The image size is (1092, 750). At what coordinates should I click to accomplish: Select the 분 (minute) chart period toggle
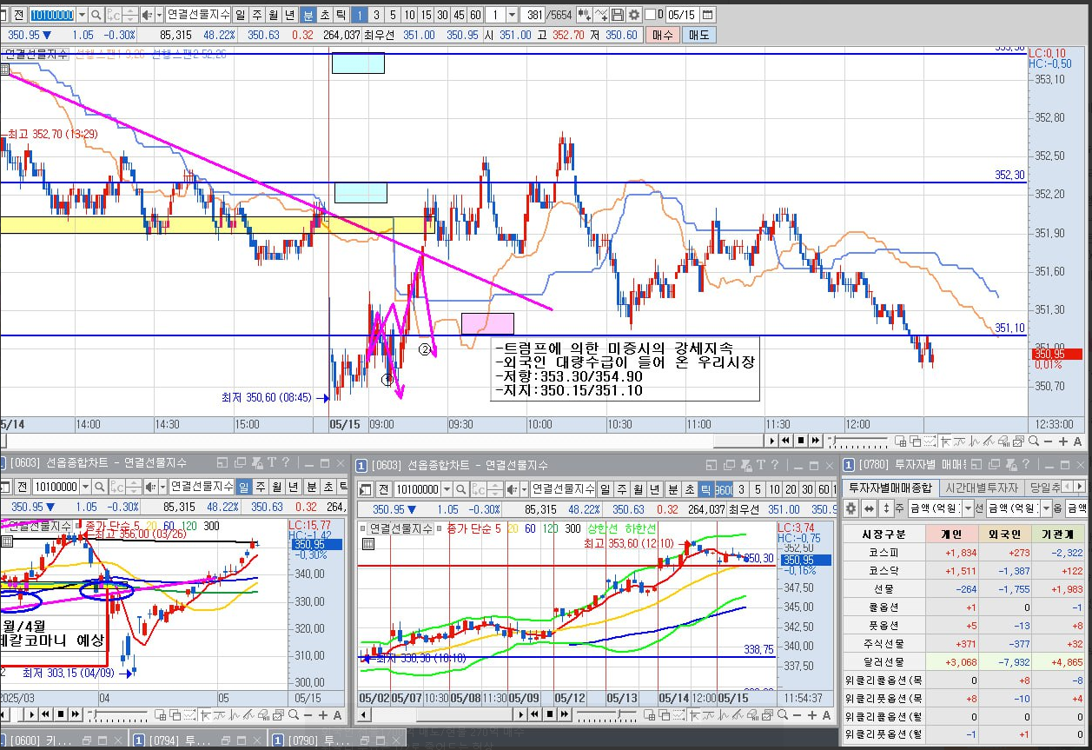(308, 15)
